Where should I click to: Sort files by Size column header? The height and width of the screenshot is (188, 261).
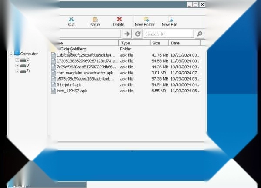coord(159,43)
